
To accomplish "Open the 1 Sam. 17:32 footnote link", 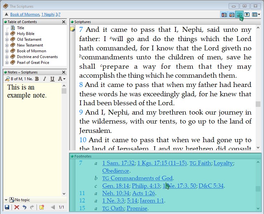I will tap(118, 163).
